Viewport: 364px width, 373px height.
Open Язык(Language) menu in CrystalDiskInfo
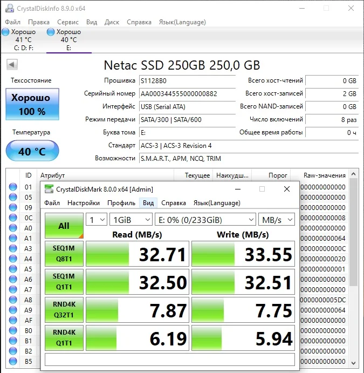182,22
